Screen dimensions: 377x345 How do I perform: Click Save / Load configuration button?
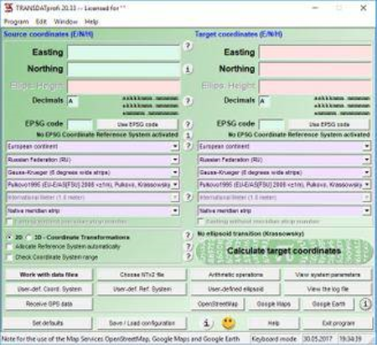142,323
